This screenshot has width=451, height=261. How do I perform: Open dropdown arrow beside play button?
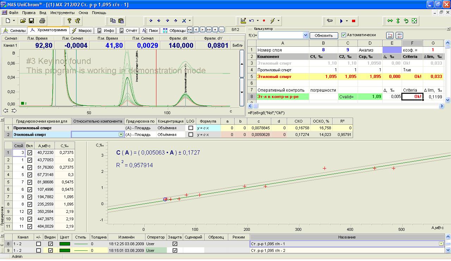tap(347, 21)
